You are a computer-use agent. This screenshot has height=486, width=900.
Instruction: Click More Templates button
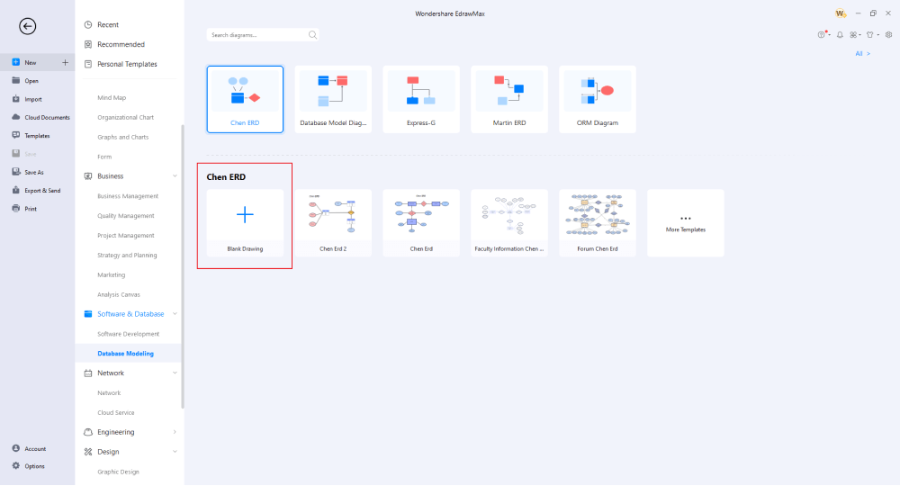coord(685,222)
